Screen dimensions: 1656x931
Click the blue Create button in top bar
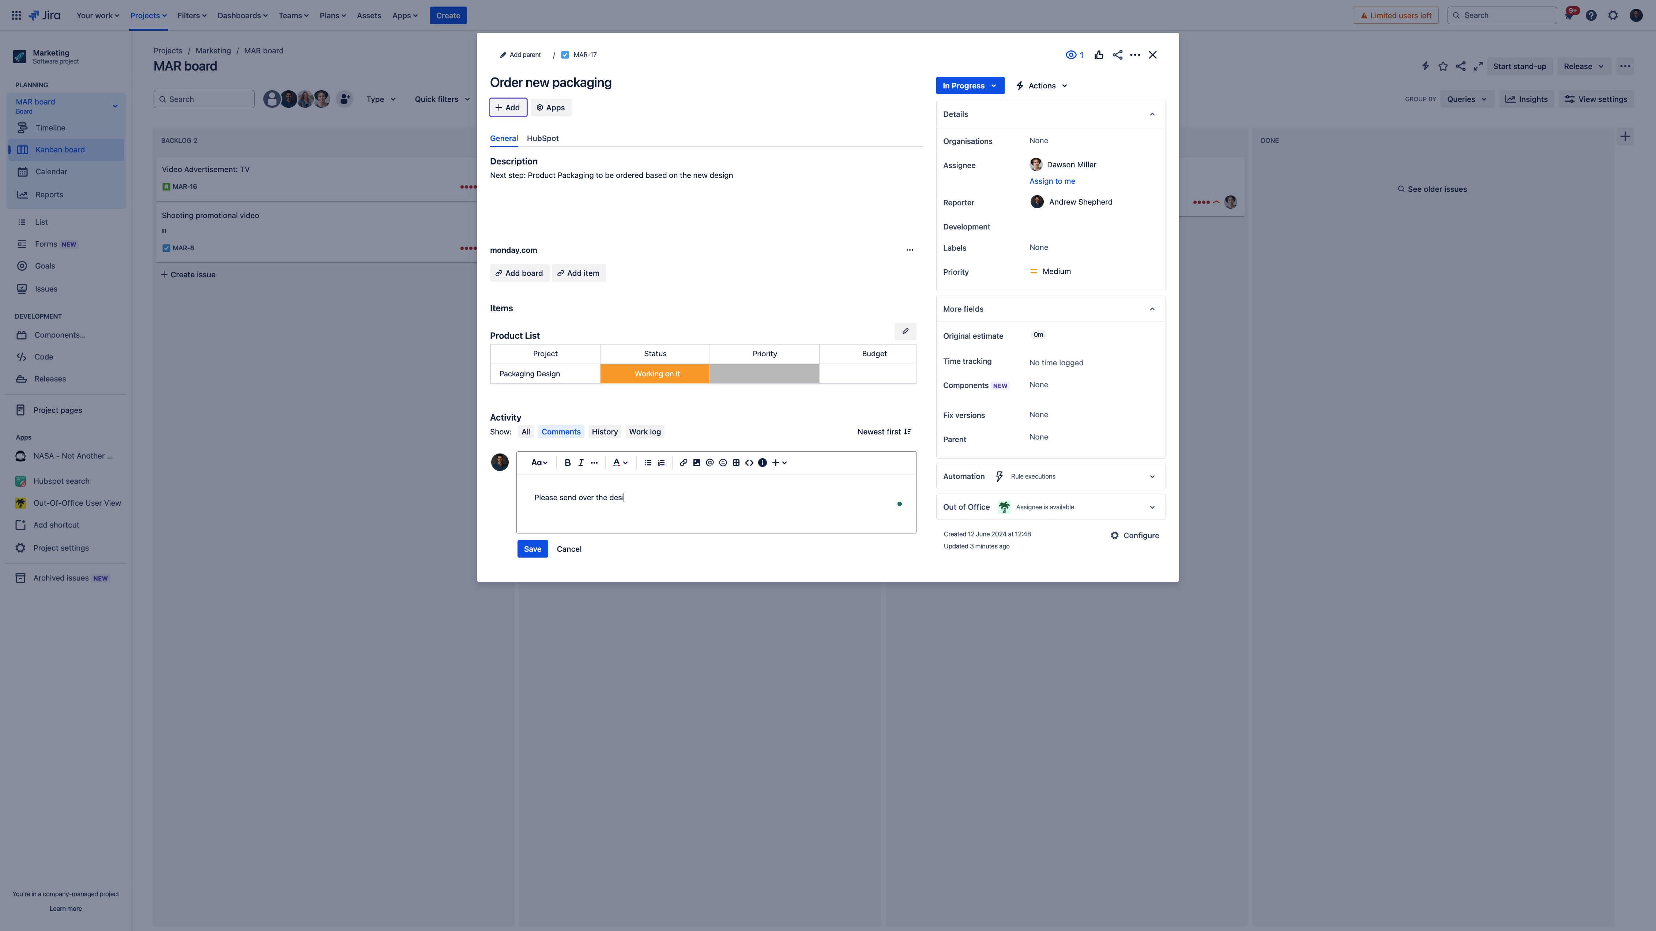[x=448, y=15]
